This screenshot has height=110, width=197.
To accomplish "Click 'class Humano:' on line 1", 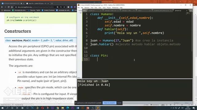I will (102, 14).
